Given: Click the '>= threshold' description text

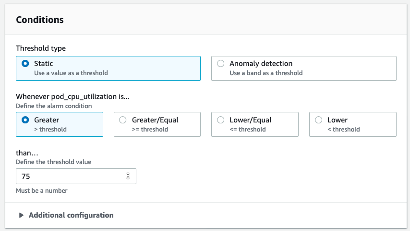Looking at the screenshot, I should [150, 129].
